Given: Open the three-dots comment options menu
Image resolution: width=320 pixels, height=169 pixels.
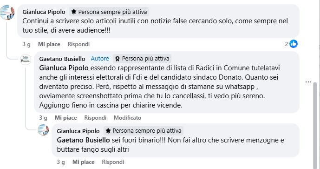Looking at the screenshot, I should 308,82.
